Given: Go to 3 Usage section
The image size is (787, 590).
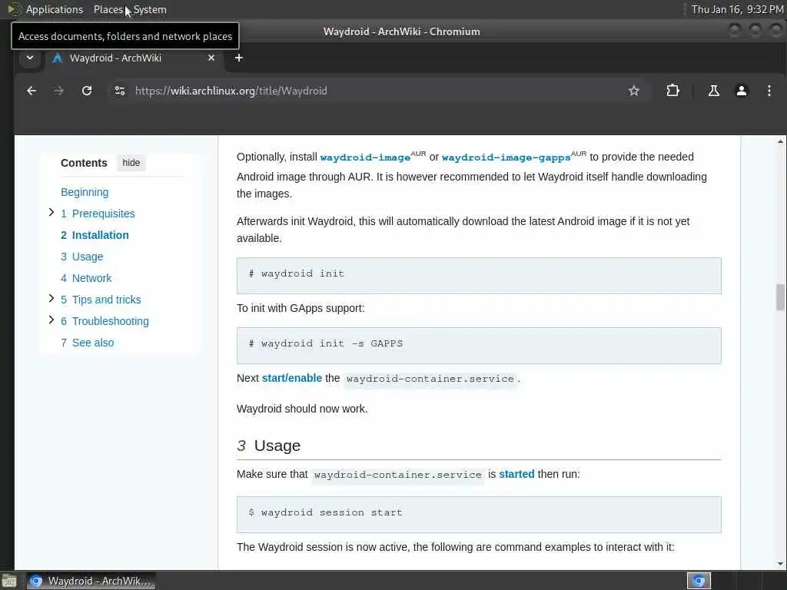Looking at the screenshot, I should click(x=81, y=257).
